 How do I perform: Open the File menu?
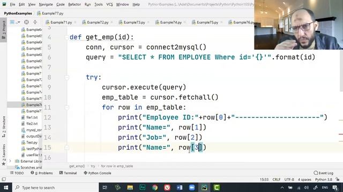12,4
